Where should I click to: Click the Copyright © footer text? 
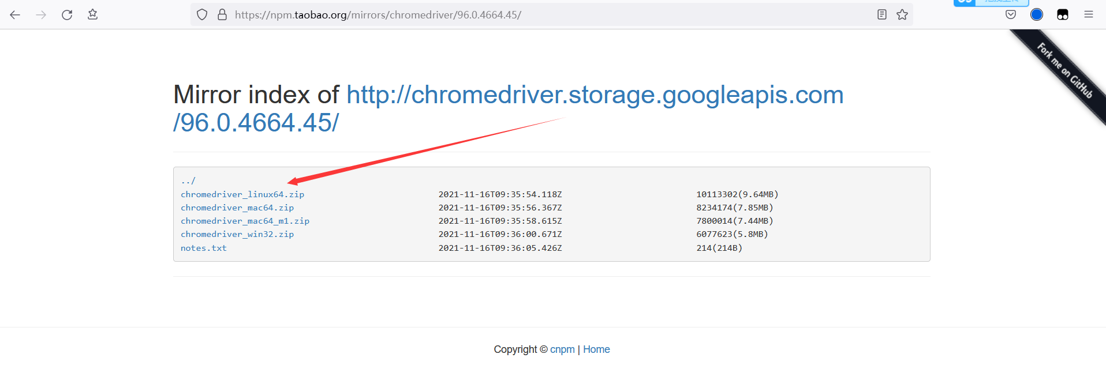(x=520, y=349)
